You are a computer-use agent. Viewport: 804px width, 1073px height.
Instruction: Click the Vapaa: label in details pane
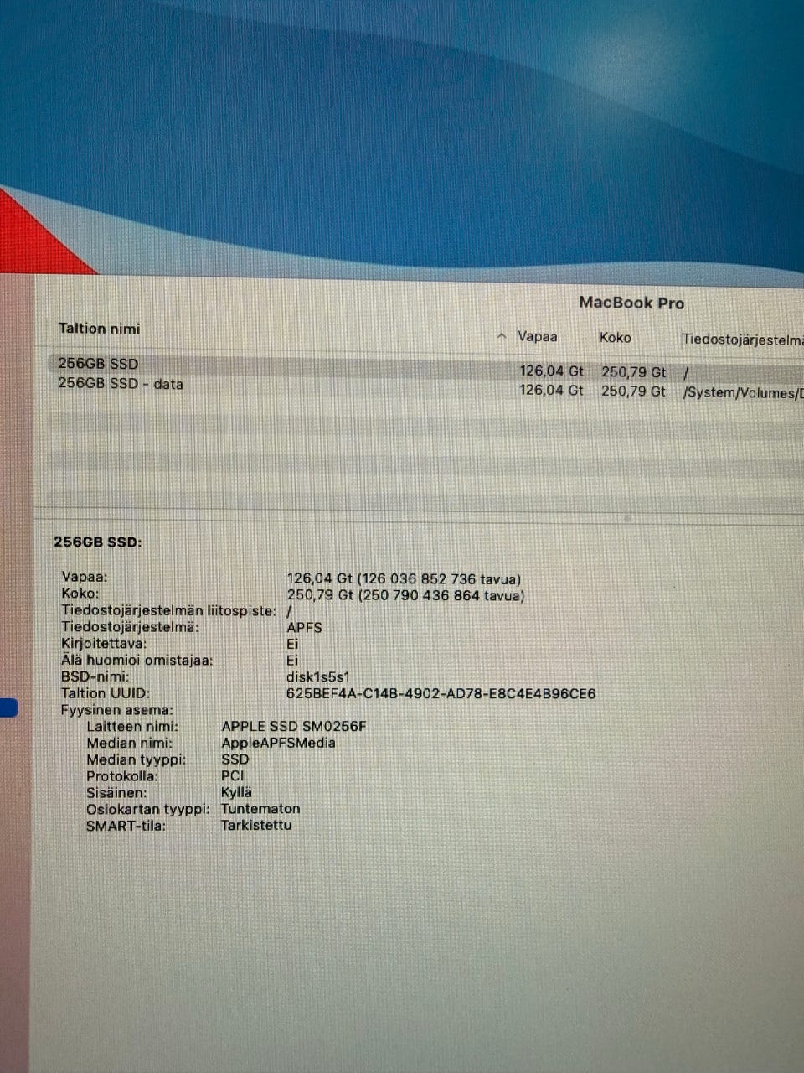point(85,577)
